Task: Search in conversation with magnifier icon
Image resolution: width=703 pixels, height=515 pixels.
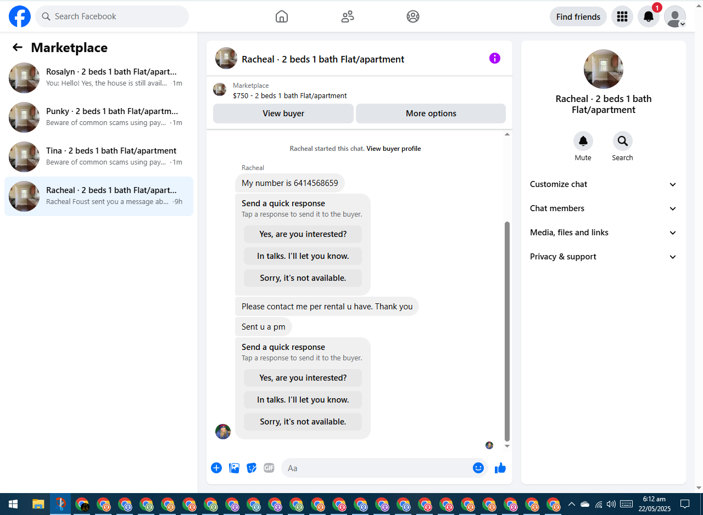Action: click(623, 141)
